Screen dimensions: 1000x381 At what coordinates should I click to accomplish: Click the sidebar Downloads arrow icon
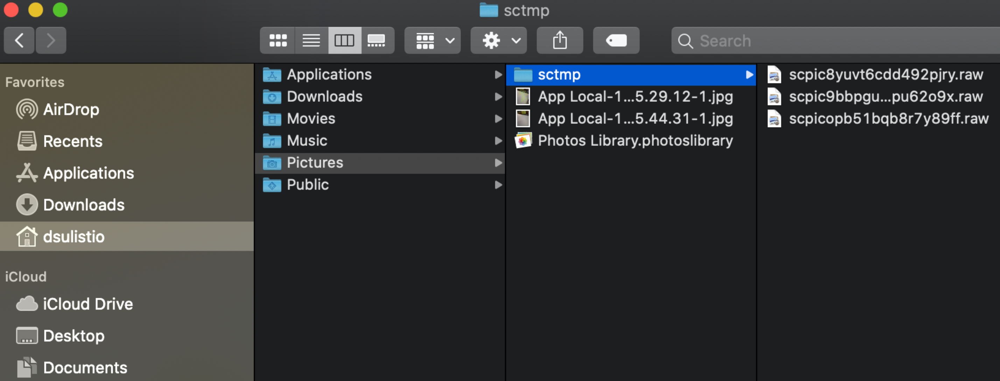coord(27,204)
